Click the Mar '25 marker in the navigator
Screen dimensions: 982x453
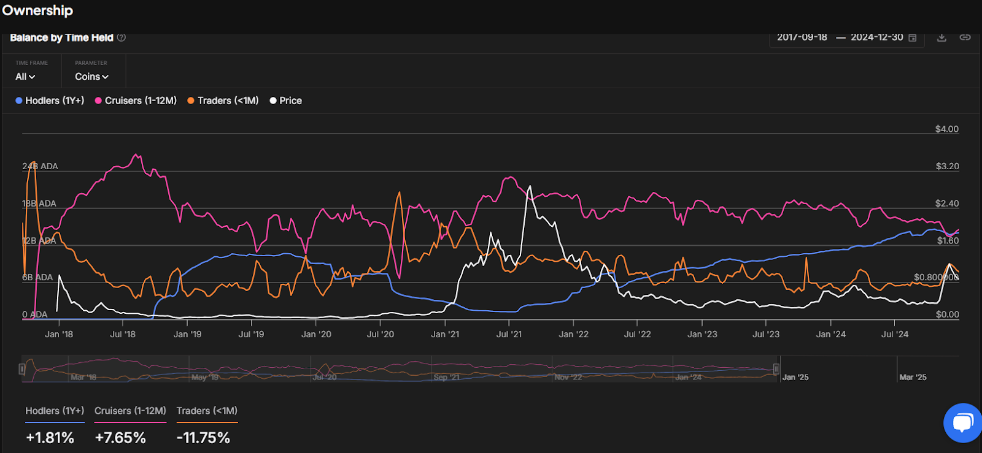913,377
